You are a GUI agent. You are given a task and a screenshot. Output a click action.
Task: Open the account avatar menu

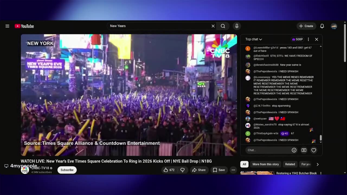coord(334,26)
